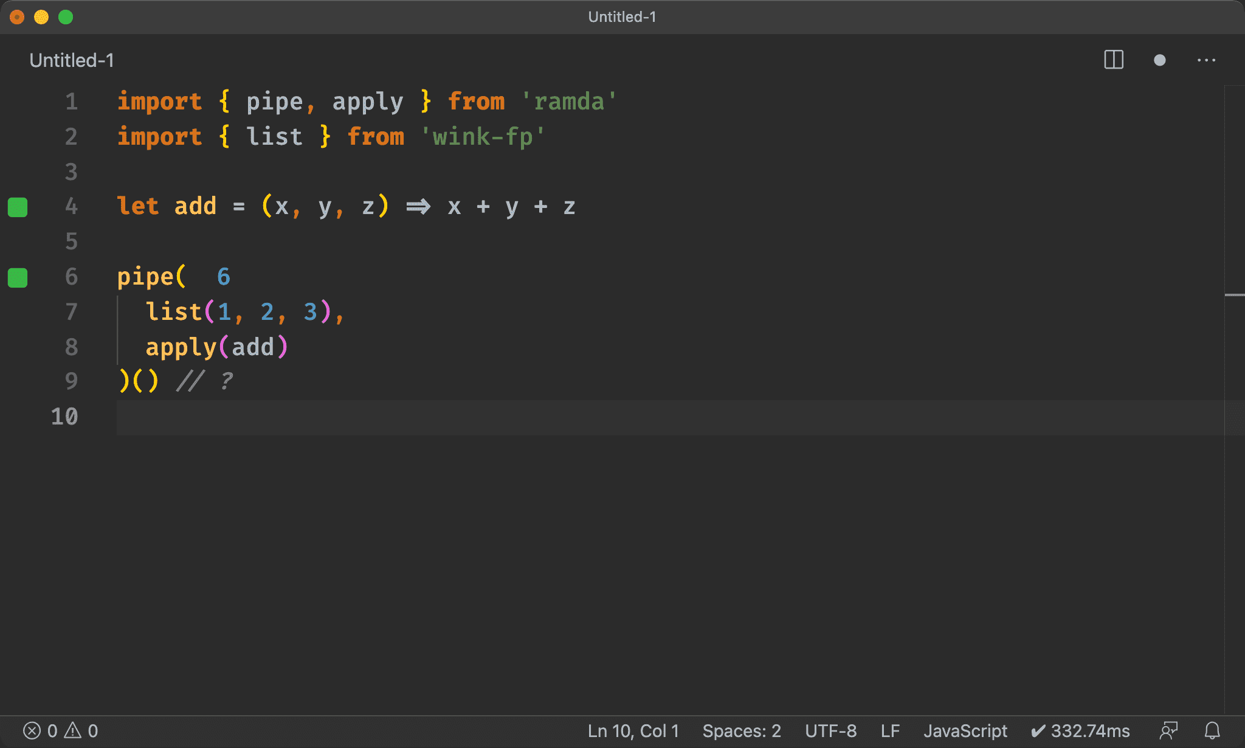Open the warnings triangle in status bar
1245x748 pixels.
[x=73, y=730]
